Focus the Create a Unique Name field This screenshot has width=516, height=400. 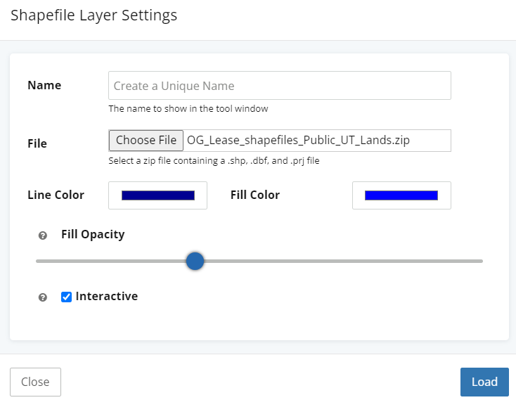click(x=279, y=86)
